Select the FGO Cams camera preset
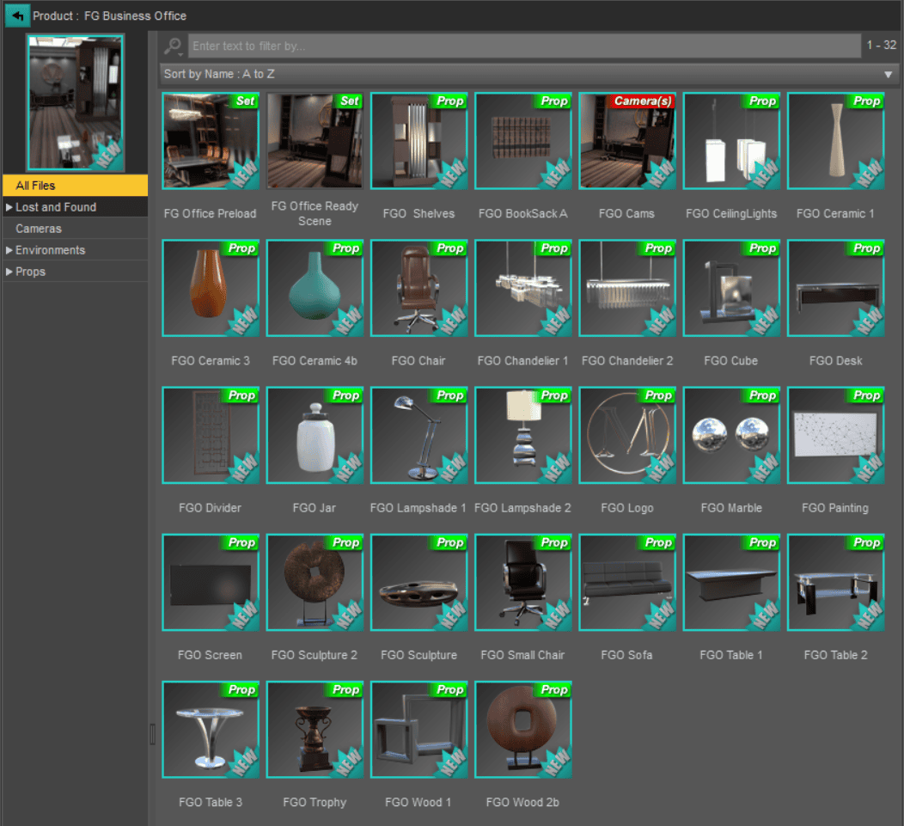The width and height of the screenshot is (904, 826). 627,141
